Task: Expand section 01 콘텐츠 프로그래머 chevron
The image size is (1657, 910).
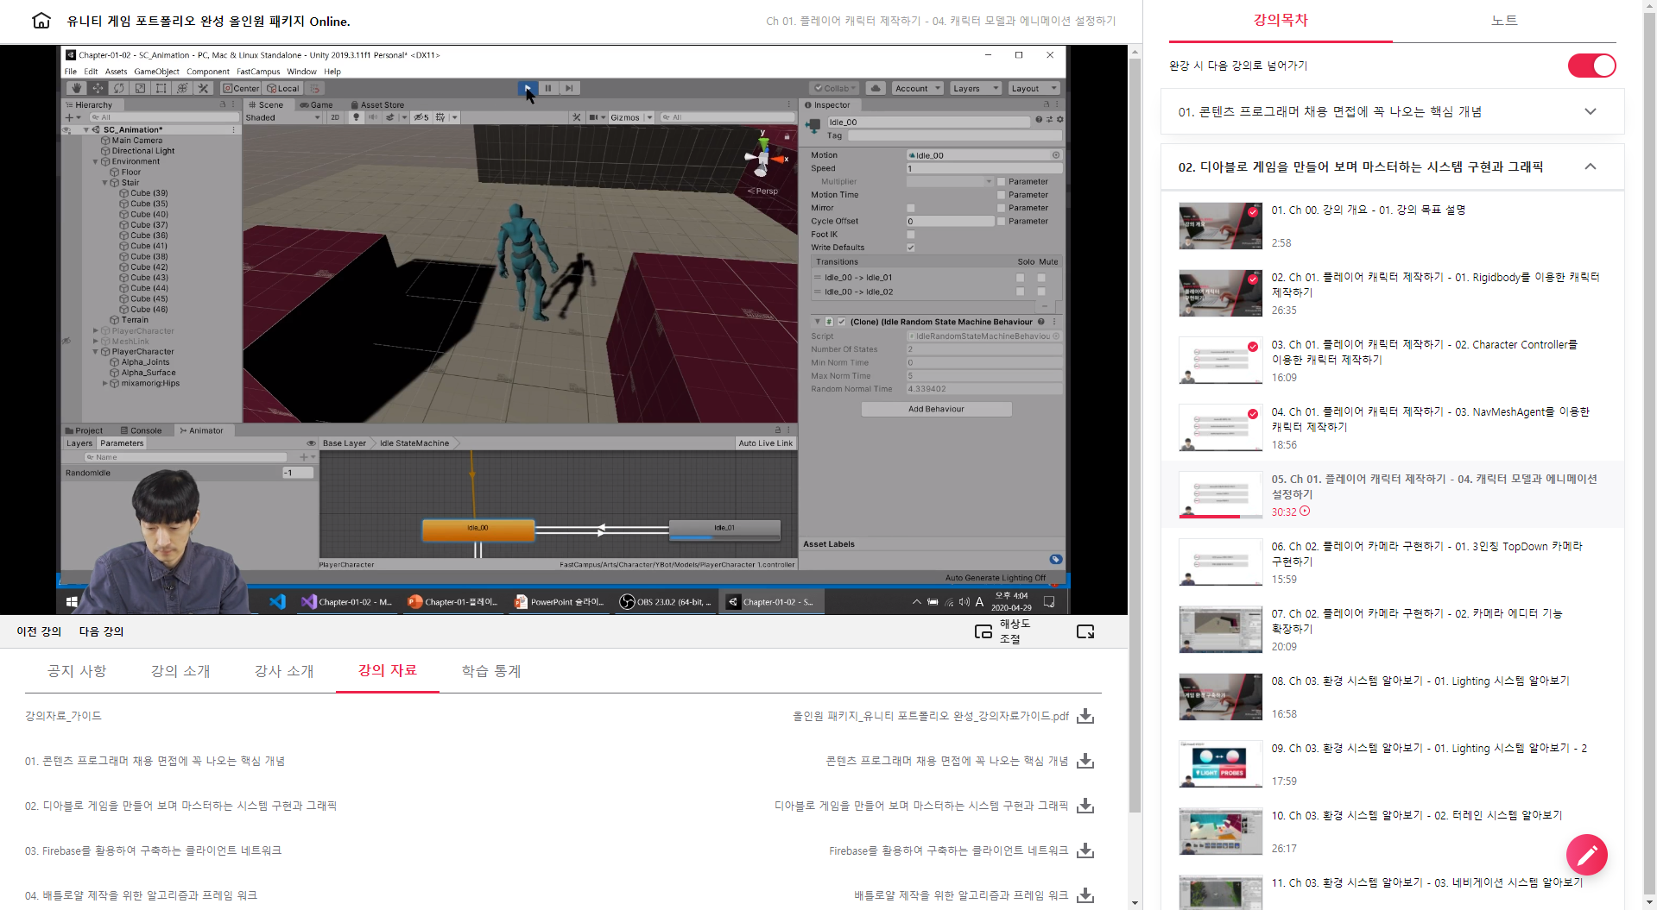Action: coord(1591,111)
